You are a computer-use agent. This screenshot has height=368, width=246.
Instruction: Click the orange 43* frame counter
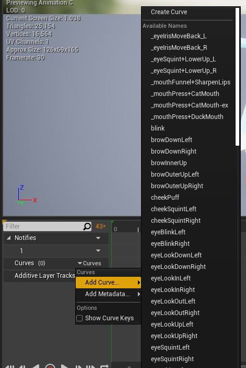[101, 226]
